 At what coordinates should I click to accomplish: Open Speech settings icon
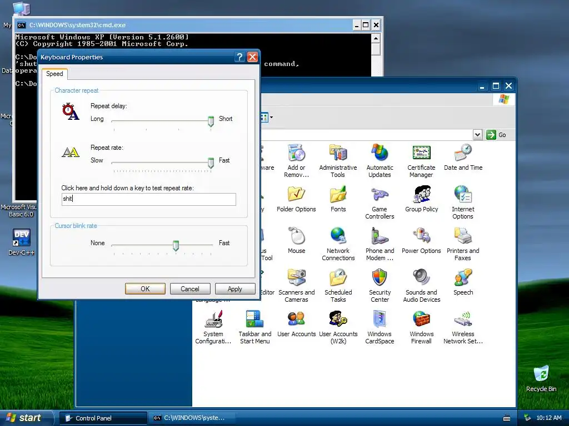click(x=463, y=282)
